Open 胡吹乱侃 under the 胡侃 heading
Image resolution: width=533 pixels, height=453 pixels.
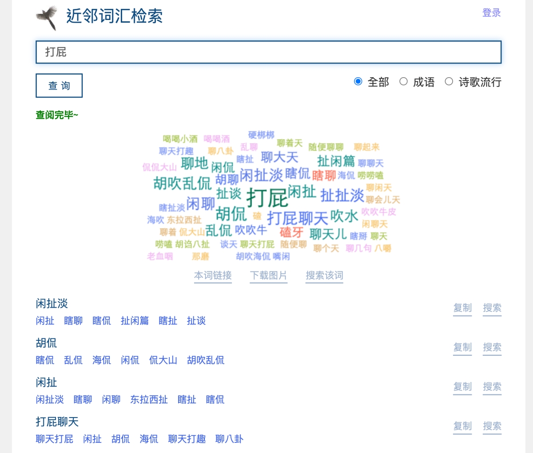coord(206,360)
